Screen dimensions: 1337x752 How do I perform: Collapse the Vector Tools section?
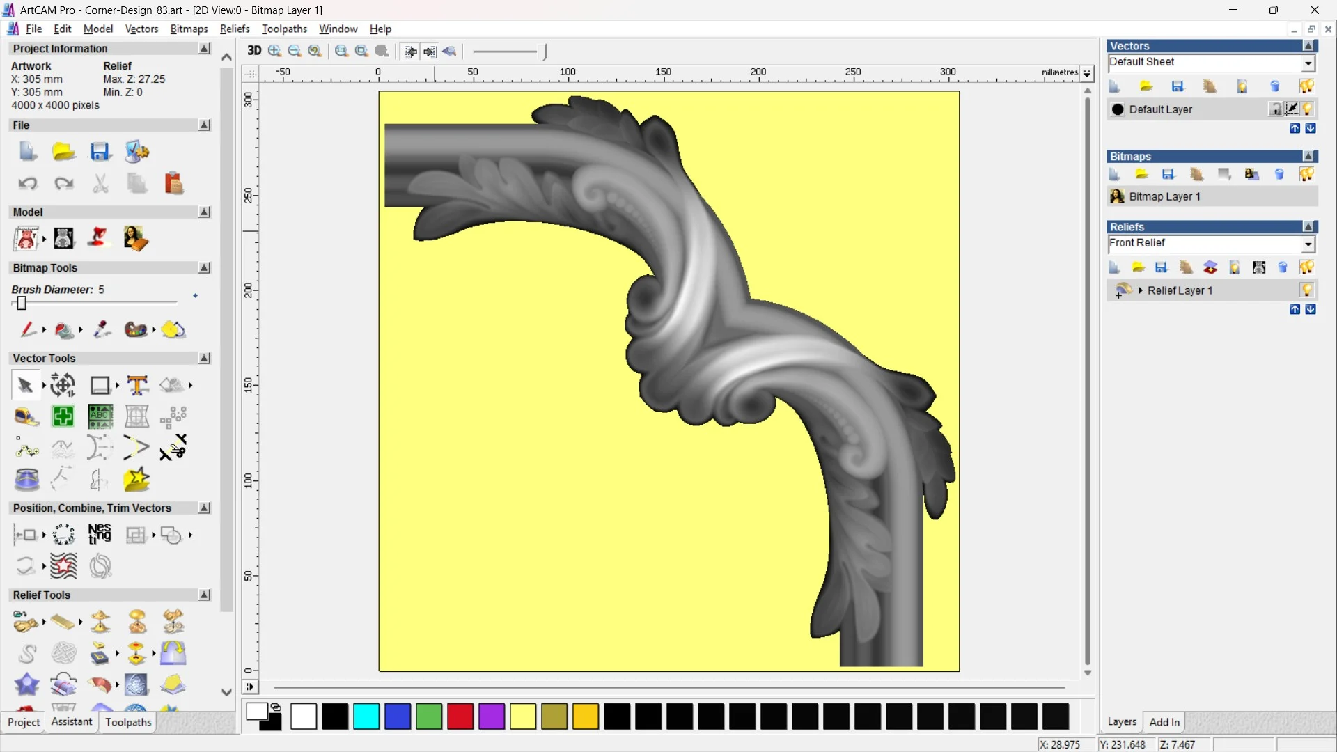click(x=204, y=358)
